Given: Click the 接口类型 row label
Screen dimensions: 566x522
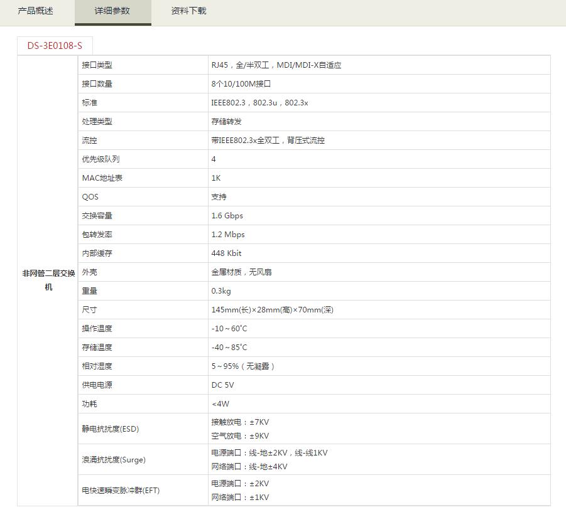Looking at the screenshot, I should (x=97, y=65).
